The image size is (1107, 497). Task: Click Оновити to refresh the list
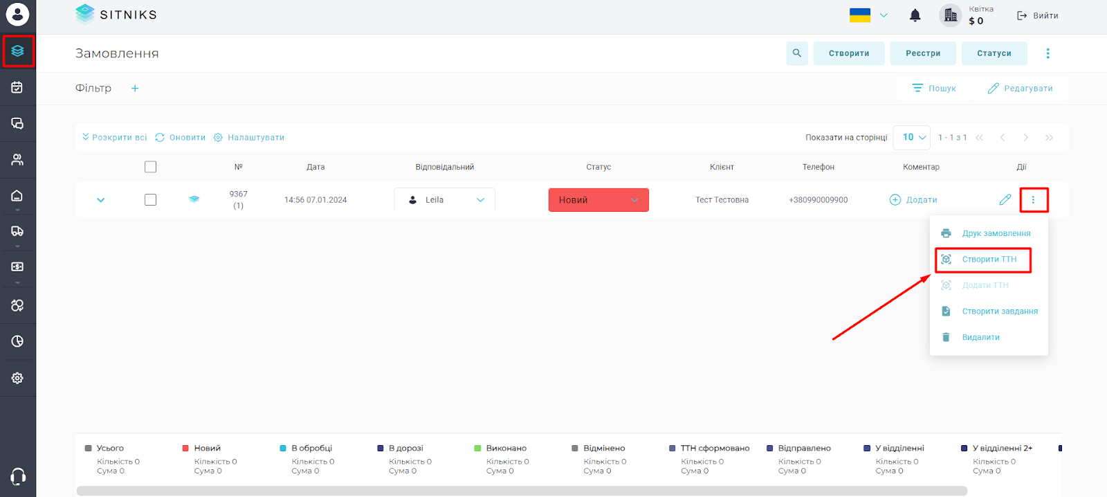coord(181,138)
